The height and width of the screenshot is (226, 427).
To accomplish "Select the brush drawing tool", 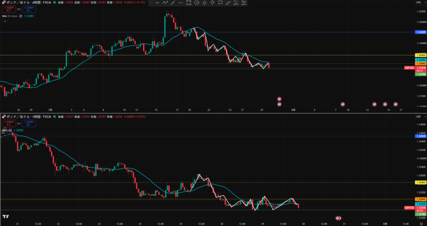I will (228, 3).
